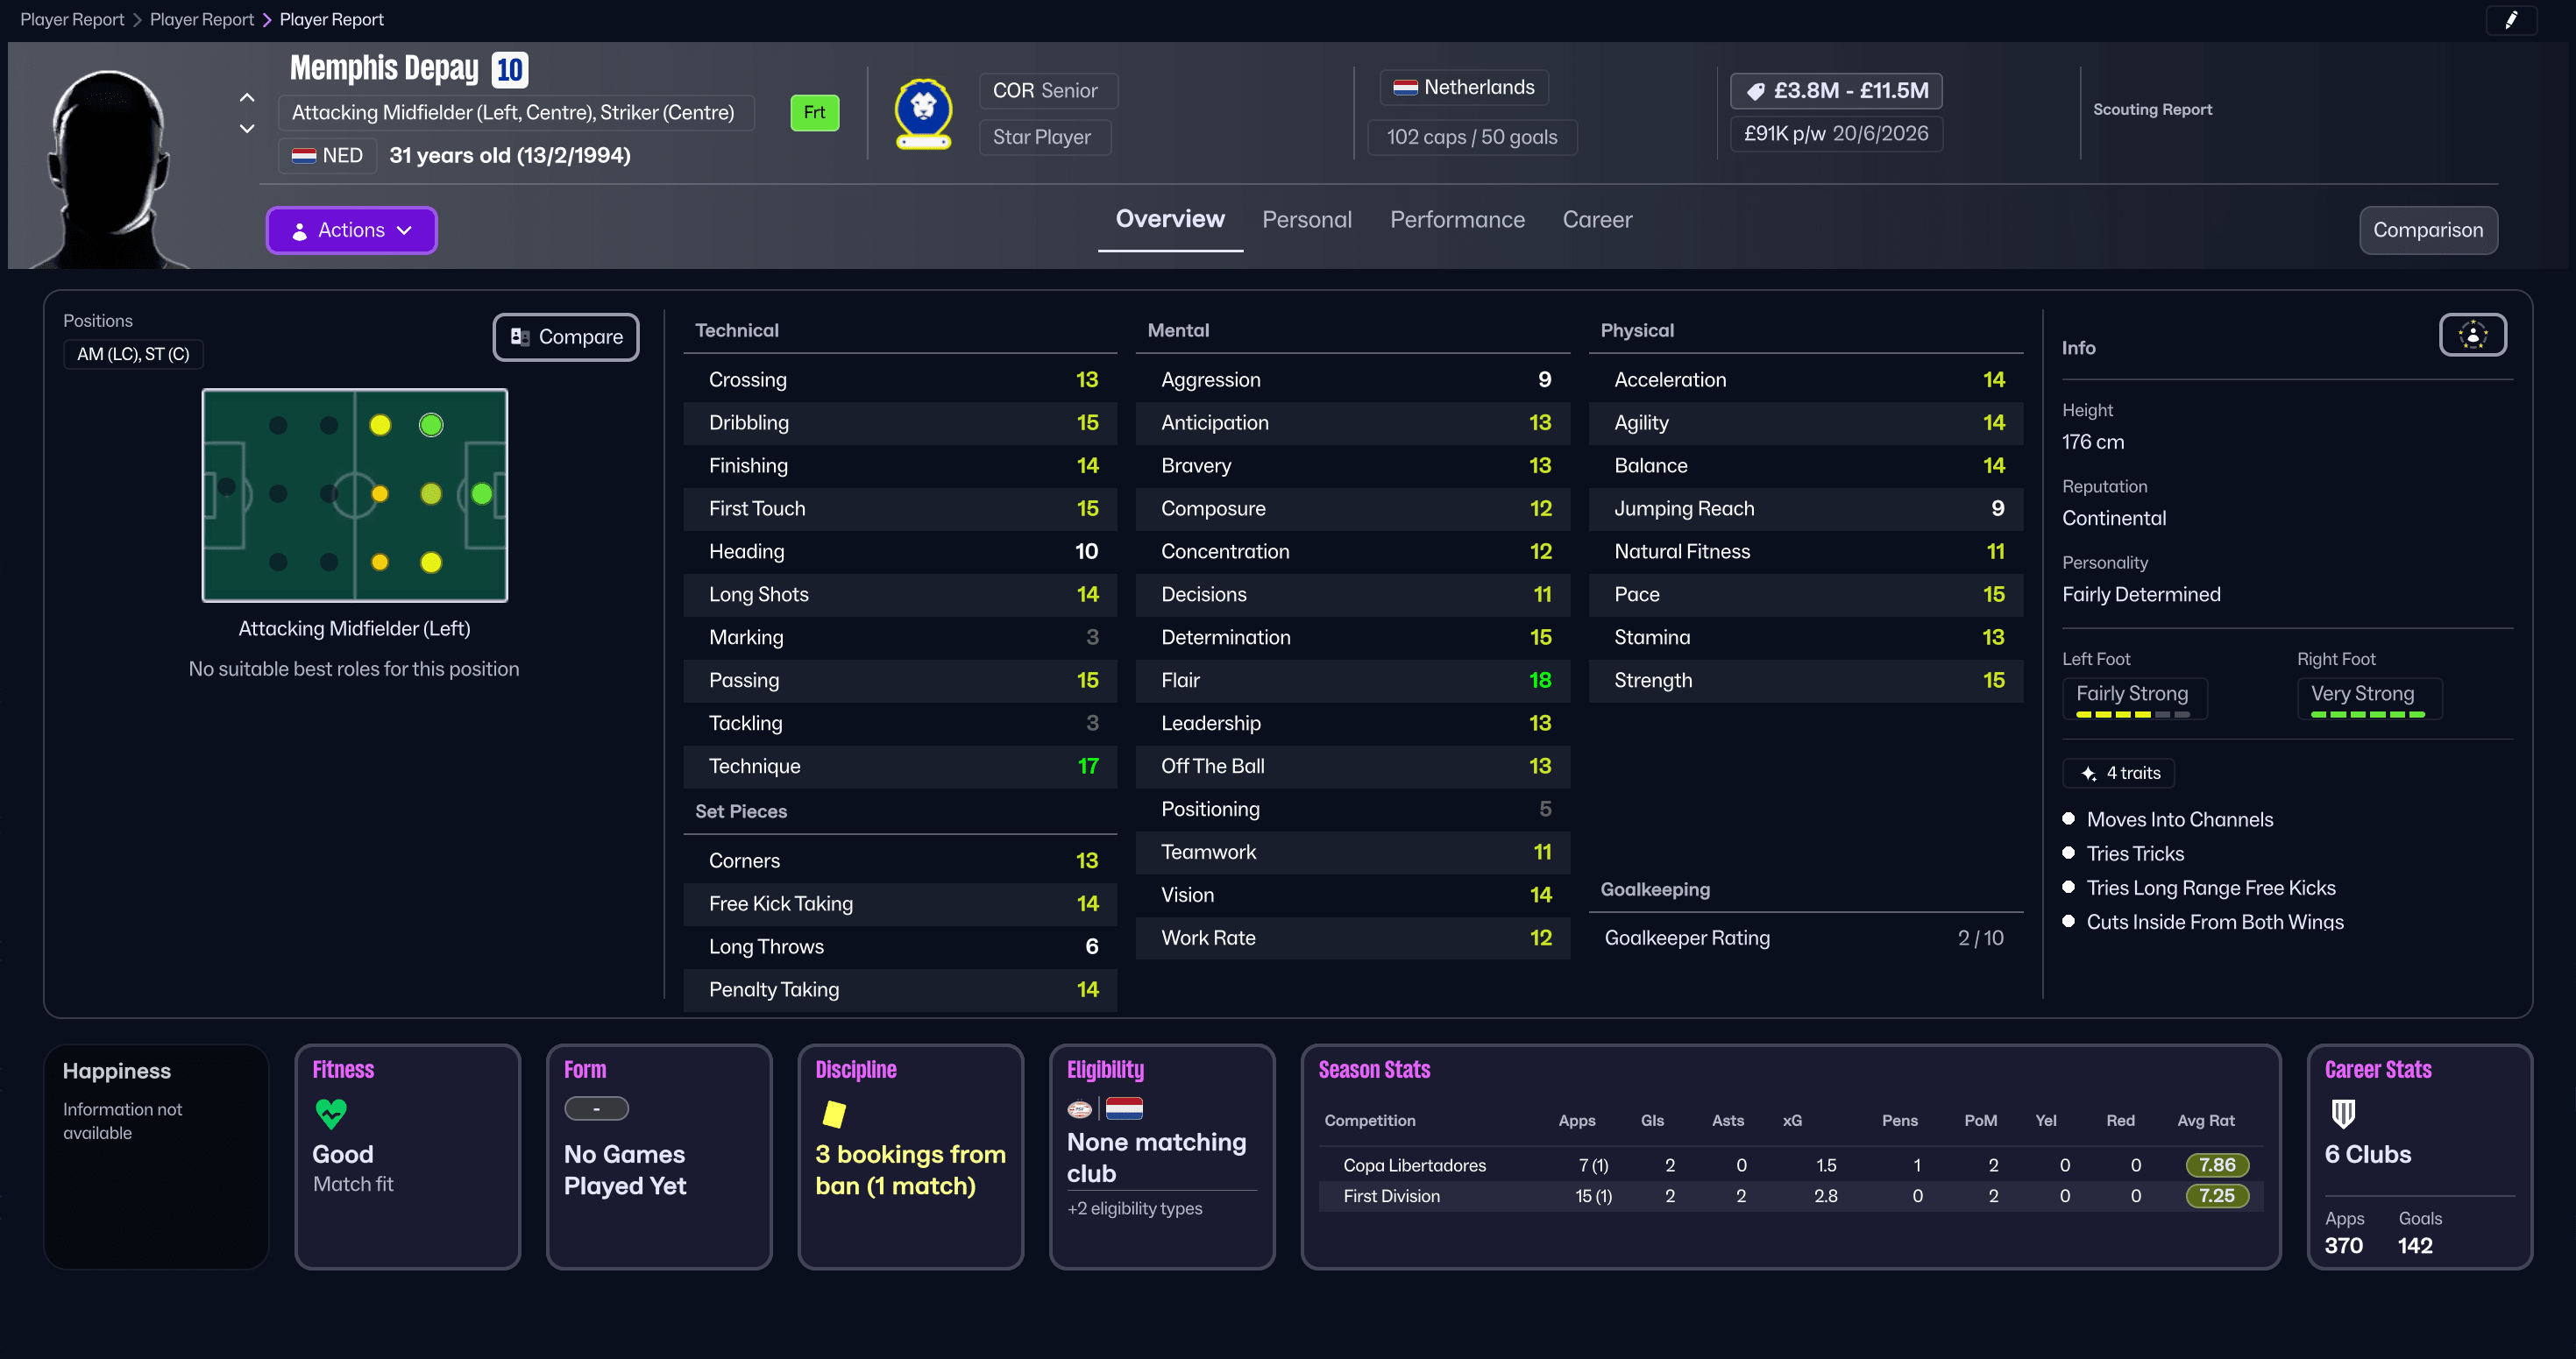Click the Star Player label
The width and height of the screenshot is (2576, 1359).
coord(1044,137)
